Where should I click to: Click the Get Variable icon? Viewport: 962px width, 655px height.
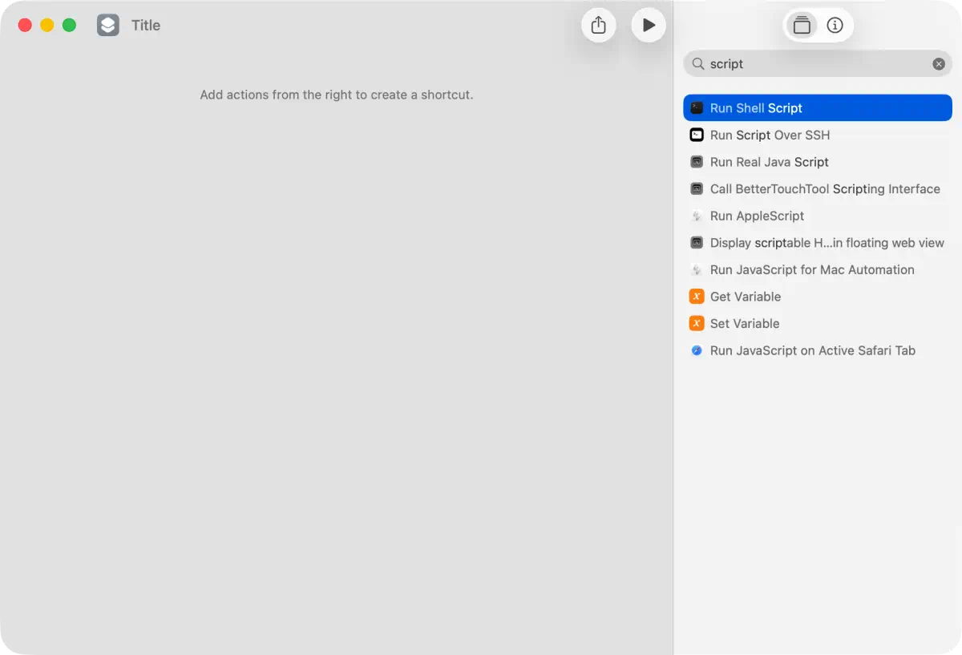[x=697, y=296]
